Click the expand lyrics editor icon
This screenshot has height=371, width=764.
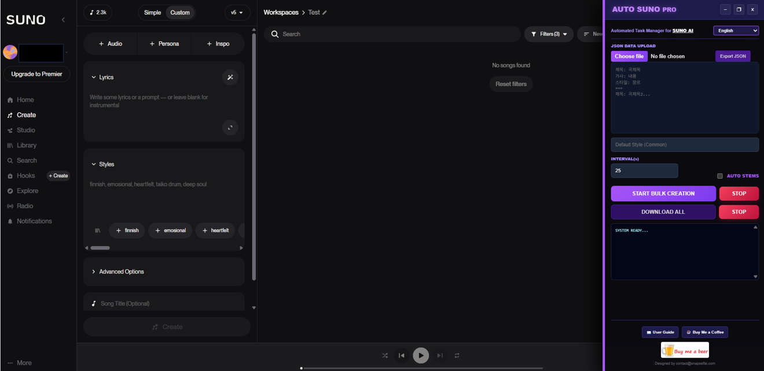[x=230, y=128]
